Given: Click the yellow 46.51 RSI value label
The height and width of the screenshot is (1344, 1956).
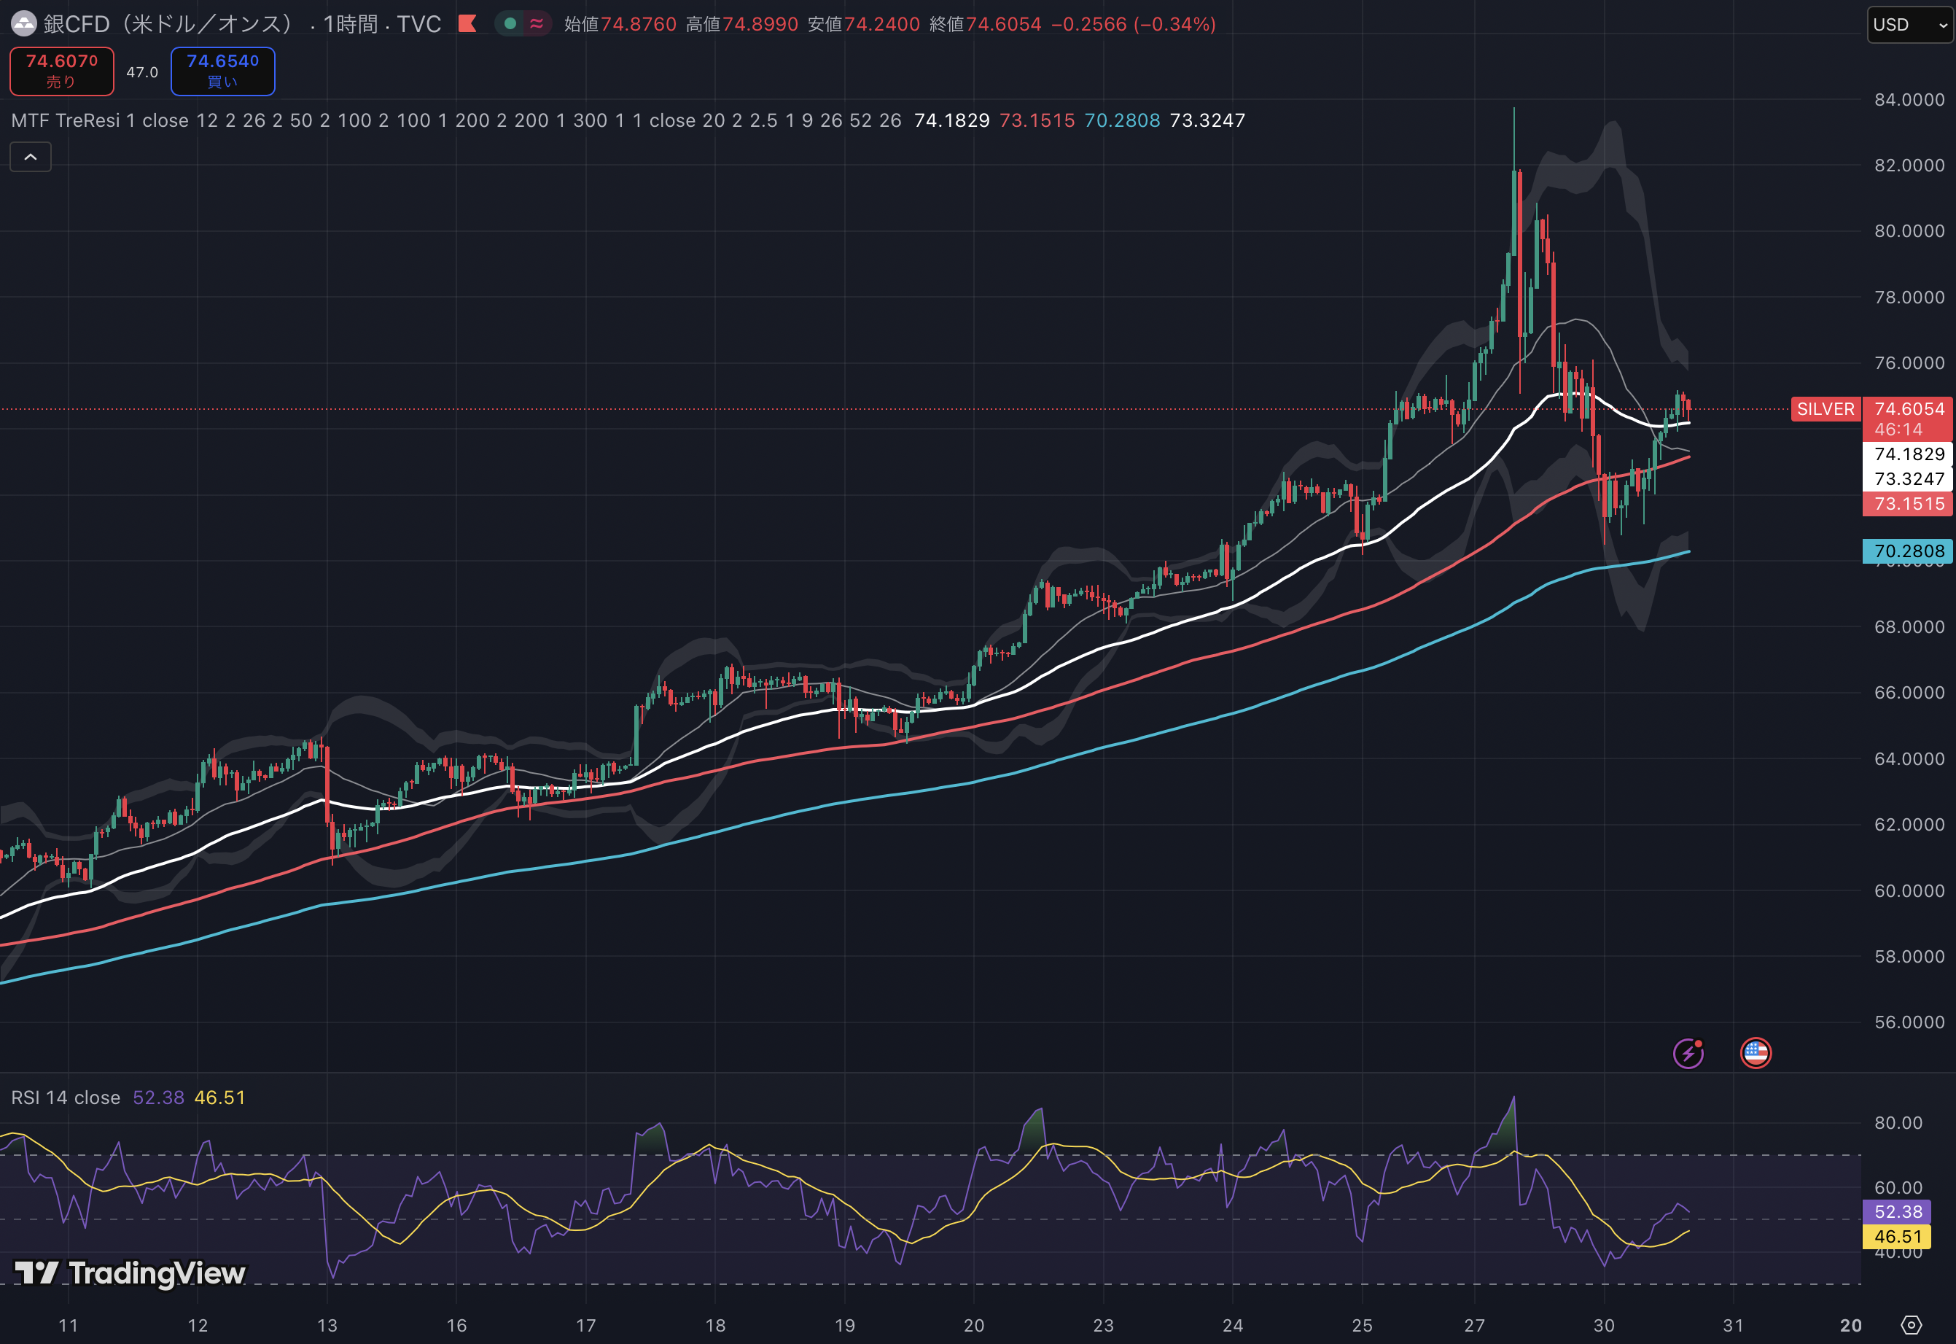Looking at the screenshot, I should [x=1897, y=1236].
